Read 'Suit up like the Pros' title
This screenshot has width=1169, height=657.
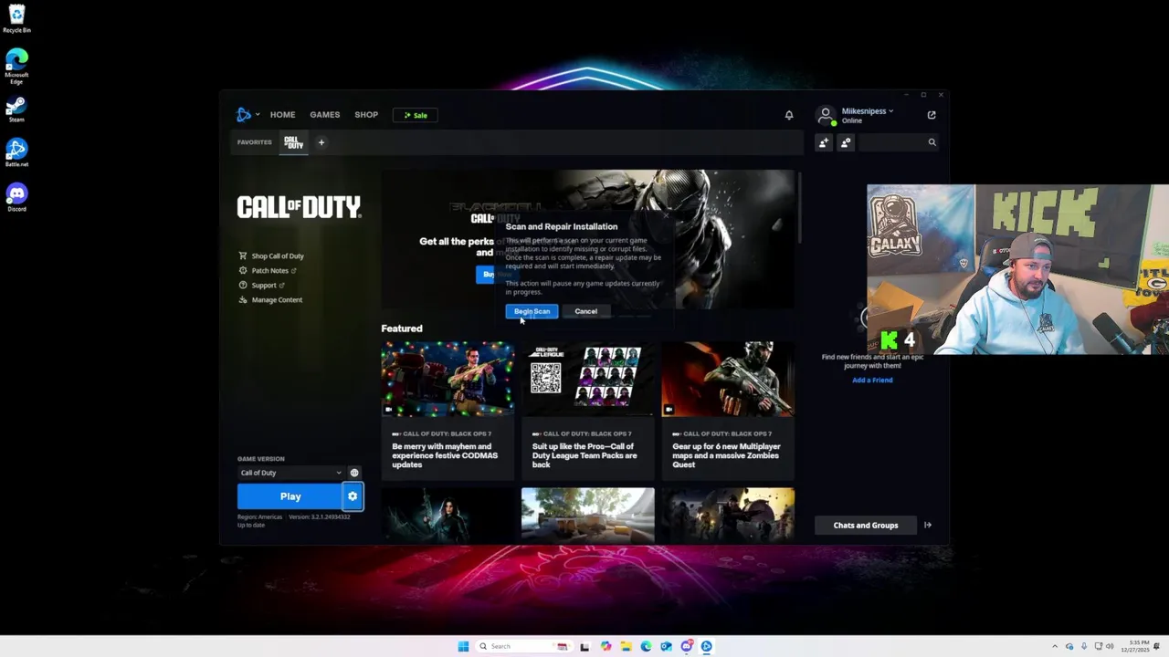(584, 455)
